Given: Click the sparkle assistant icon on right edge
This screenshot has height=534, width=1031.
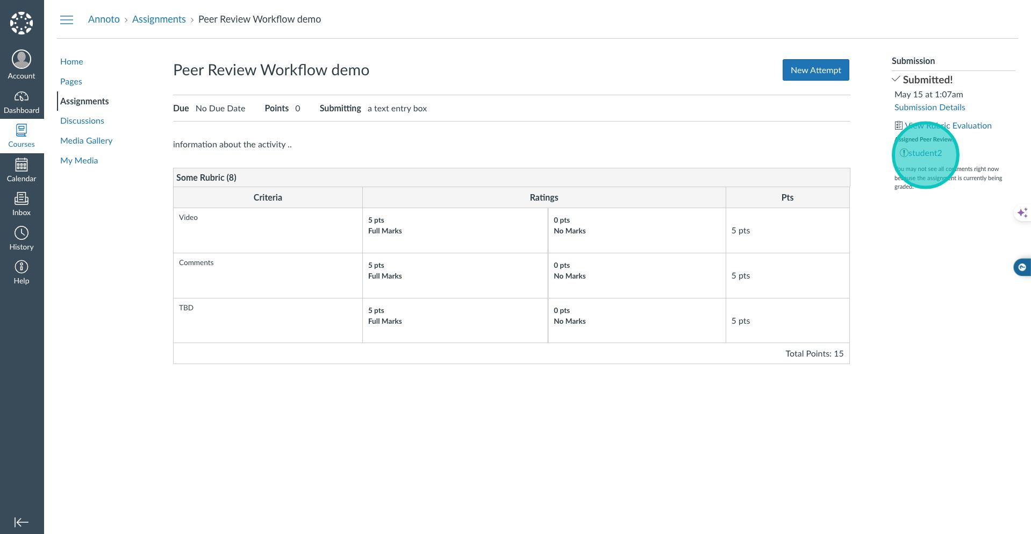Looking at the screenshot, I should pyautogui.click(x=1022, y=213).
